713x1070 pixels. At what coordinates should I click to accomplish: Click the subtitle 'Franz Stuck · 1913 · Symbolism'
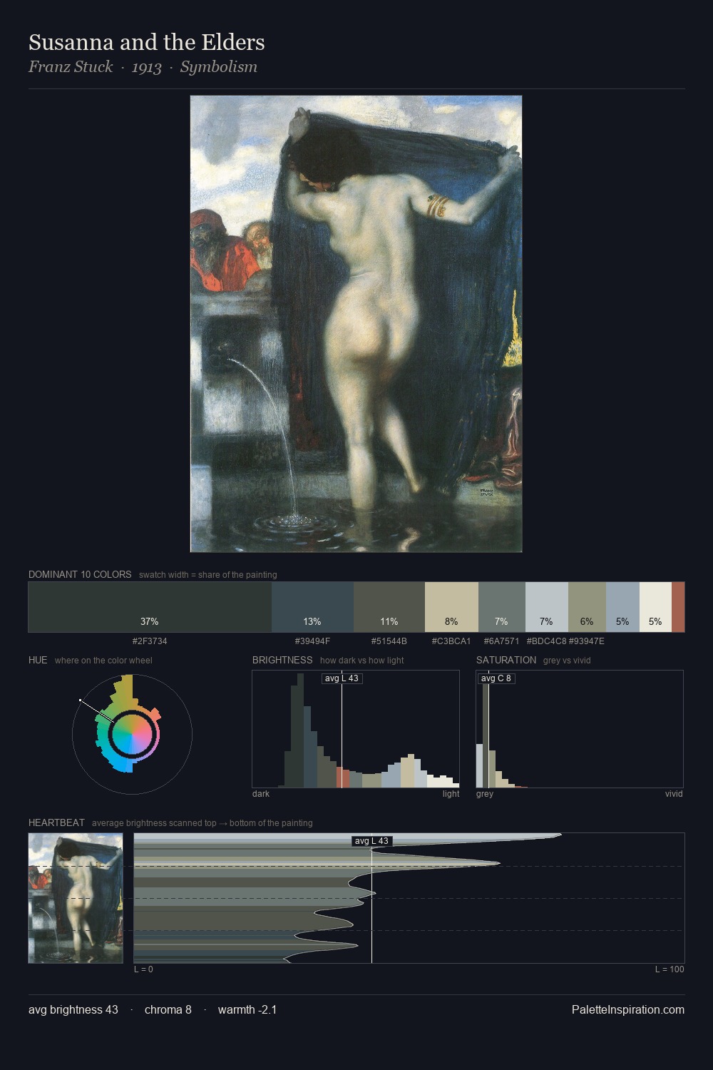coord(143,67)
